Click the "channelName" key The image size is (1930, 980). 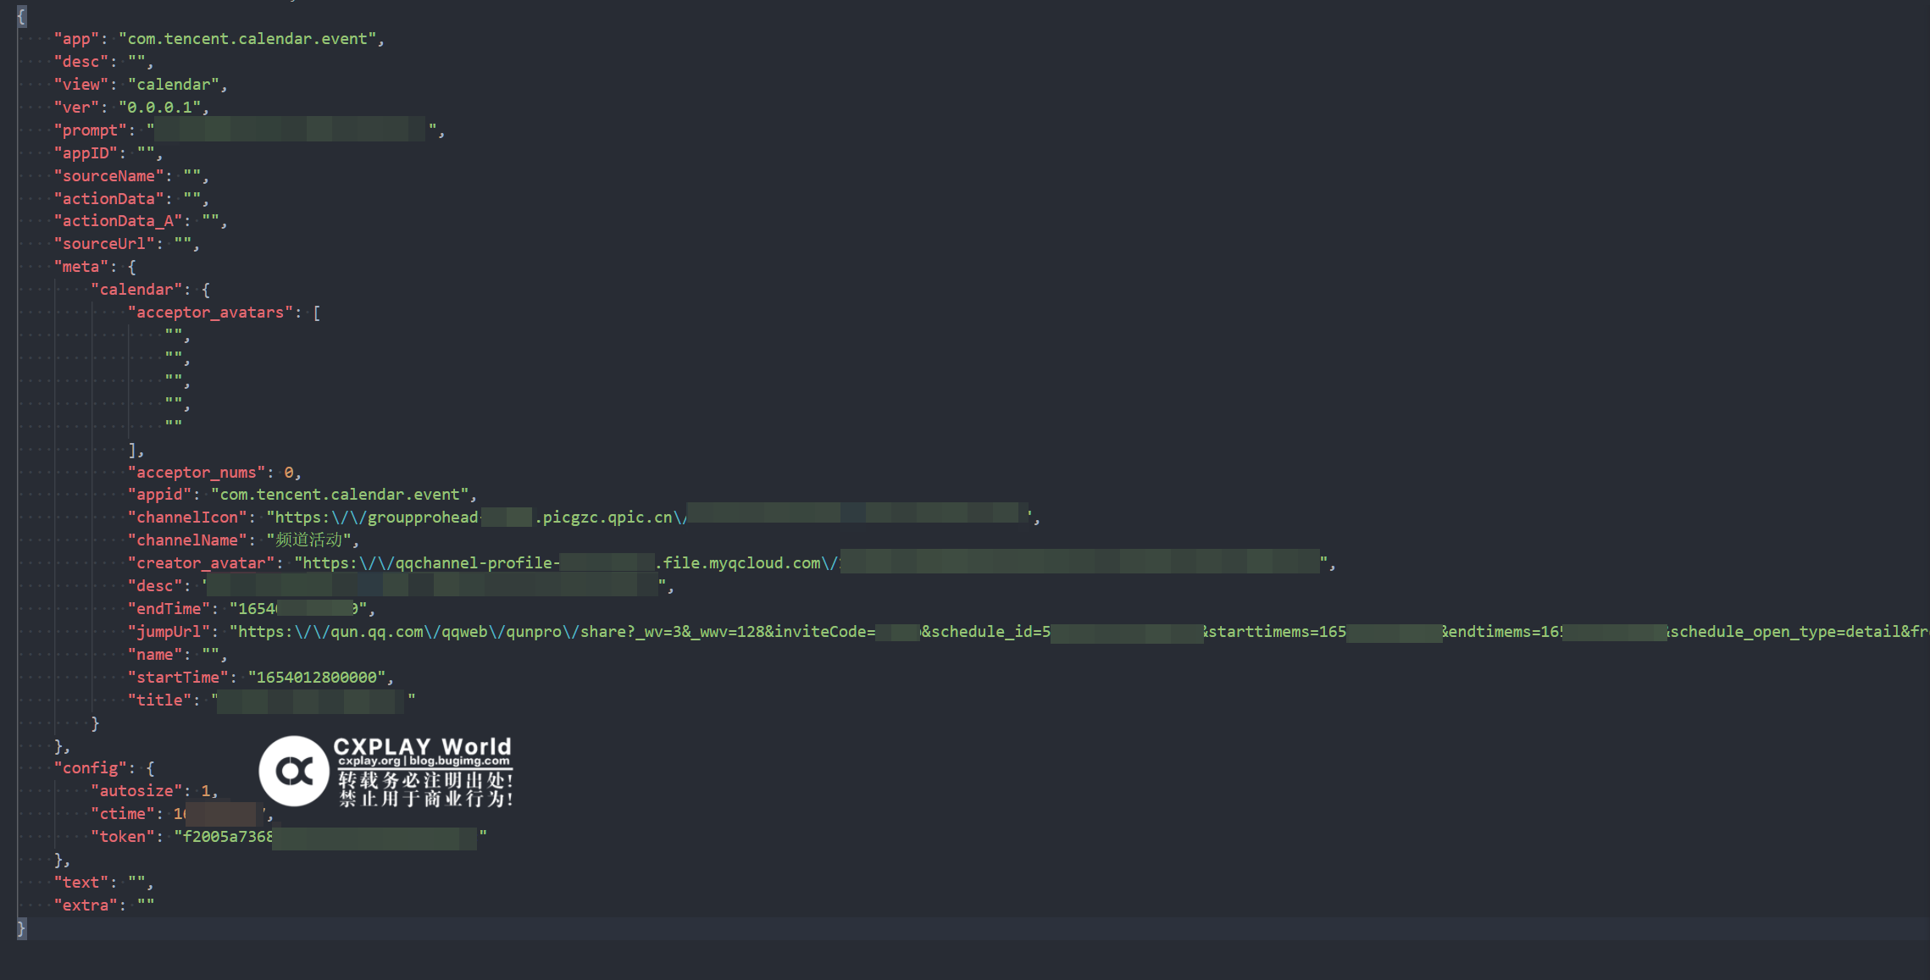[x=187, y=540]
